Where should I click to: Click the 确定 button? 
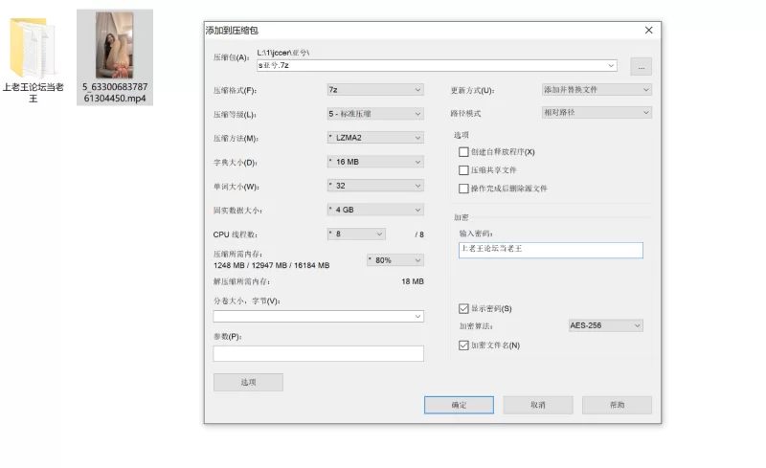pos(459,405)
